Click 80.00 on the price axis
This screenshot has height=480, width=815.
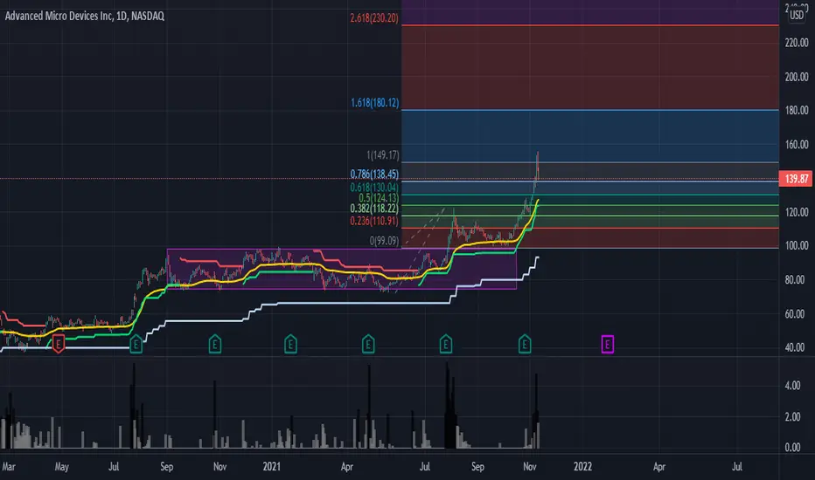[x=795, y=279]
